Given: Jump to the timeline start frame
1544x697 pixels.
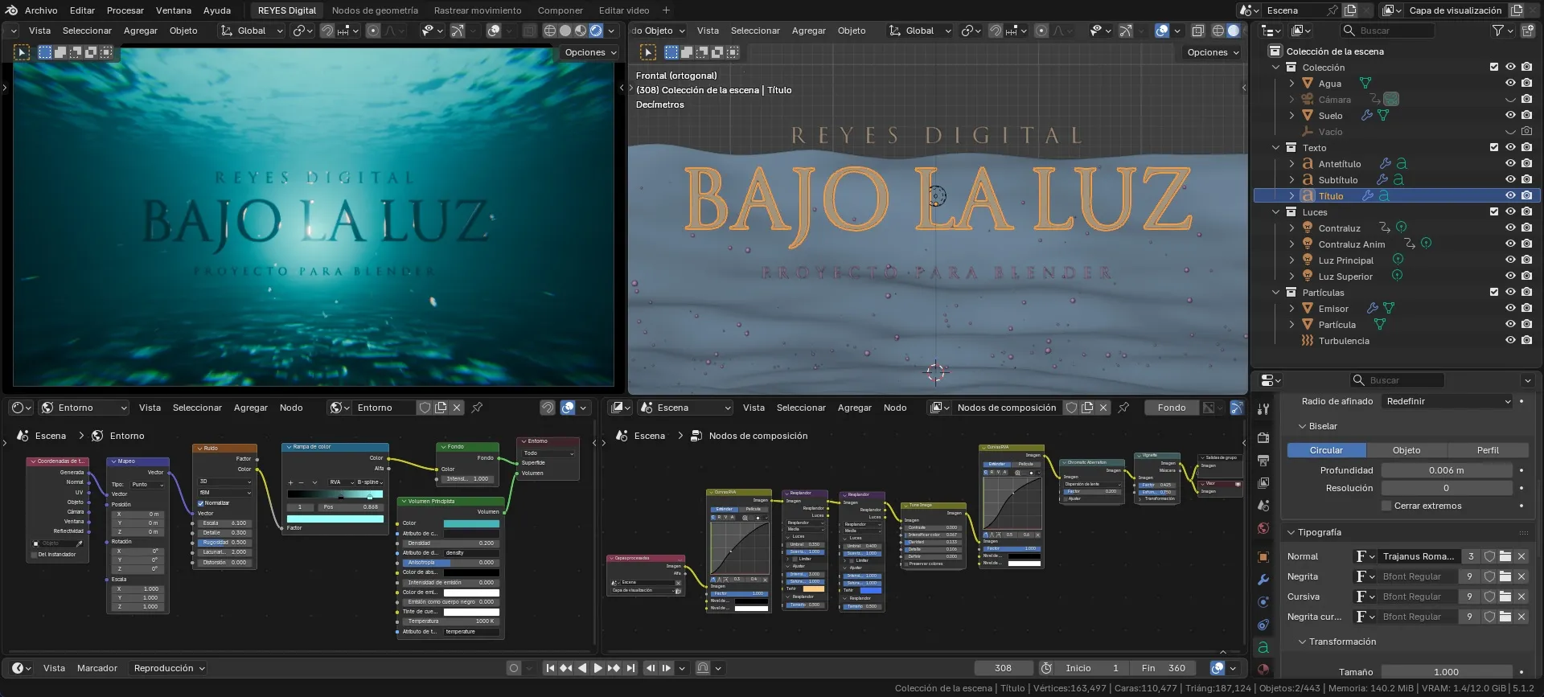Looking at the screenshot, I should click(550, 668).
